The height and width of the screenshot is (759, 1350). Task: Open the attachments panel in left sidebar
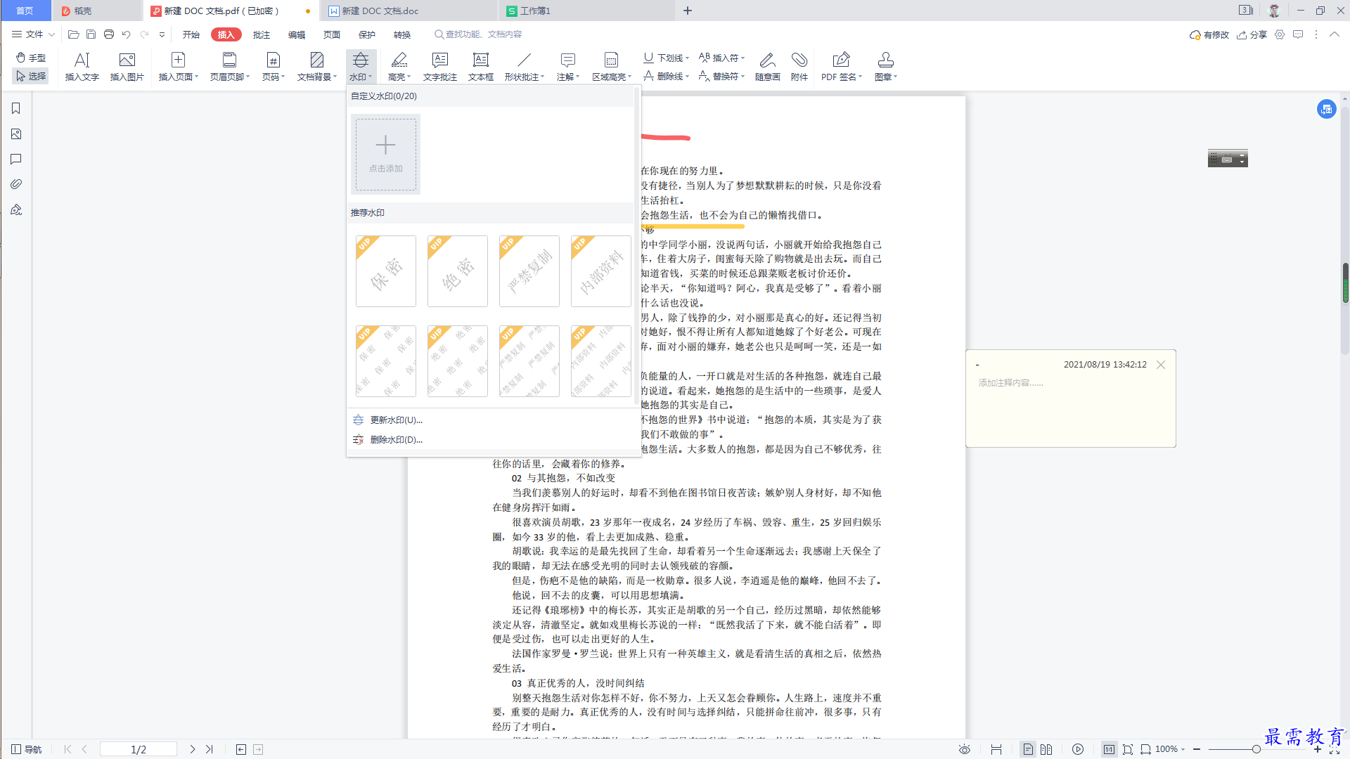pos(16,184)
